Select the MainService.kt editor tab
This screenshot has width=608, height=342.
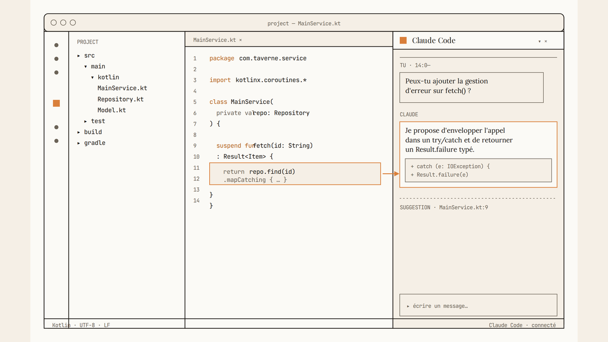pyautogui.click(x=214, y=40)
